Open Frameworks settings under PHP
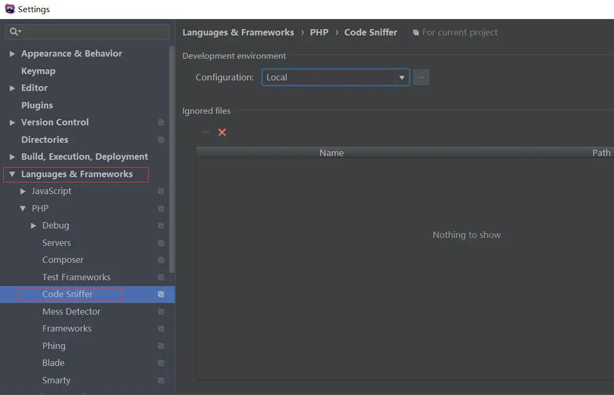This screenshot has height=395, width=614. coord(67,329)
